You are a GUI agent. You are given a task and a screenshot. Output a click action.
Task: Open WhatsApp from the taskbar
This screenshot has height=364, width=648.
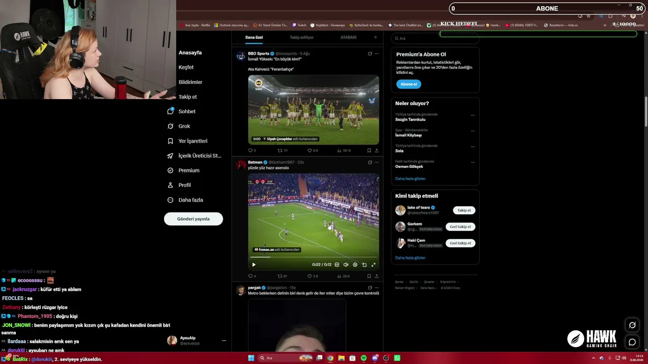pyautogui.click(x=397, y=358)
